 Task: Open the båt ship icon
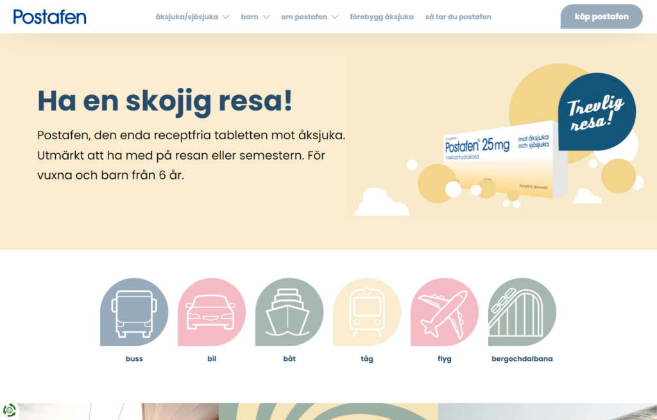(x=289, y=312)
